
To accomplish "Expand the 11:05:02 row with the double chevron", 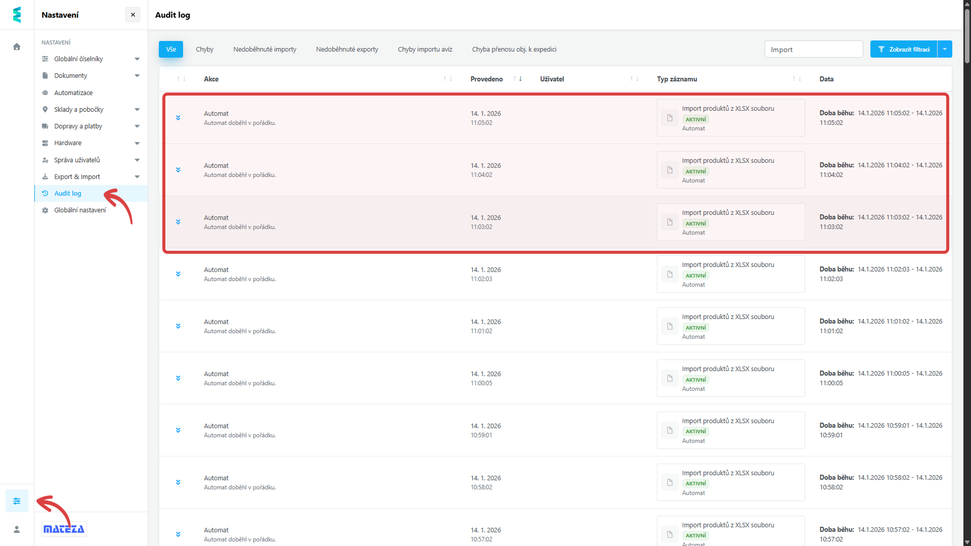I will [x=178, y=118].
